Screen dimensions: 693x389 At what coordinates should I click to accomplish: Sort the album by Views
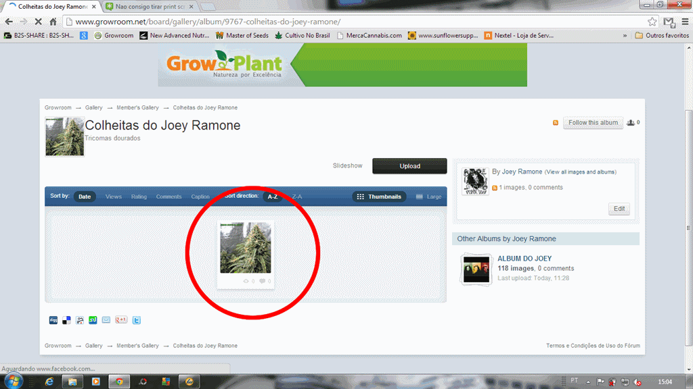click(x=114, y=197)
